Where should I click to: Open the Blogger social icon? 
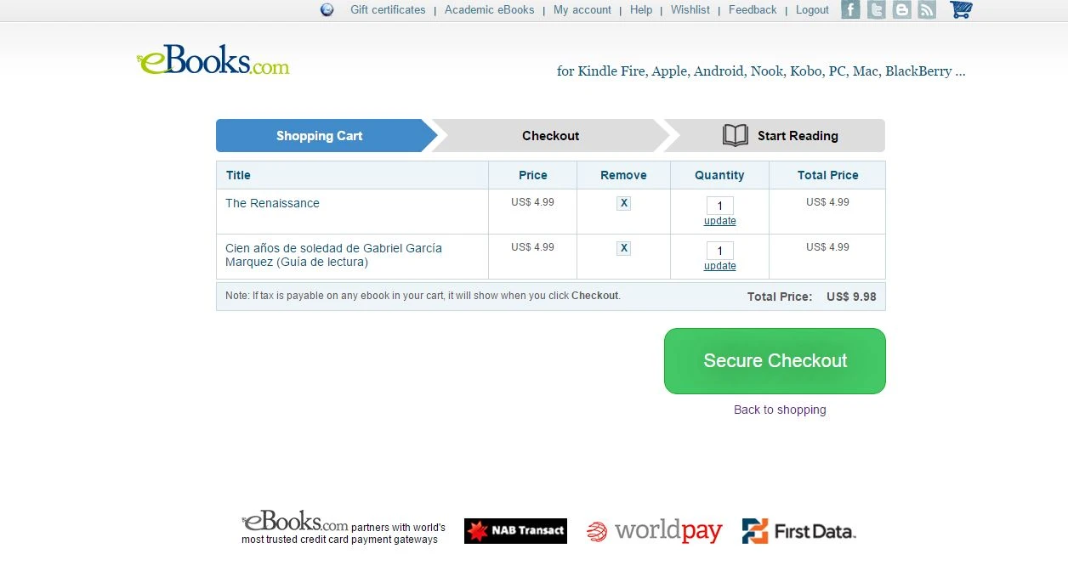(x=901, y=10)
